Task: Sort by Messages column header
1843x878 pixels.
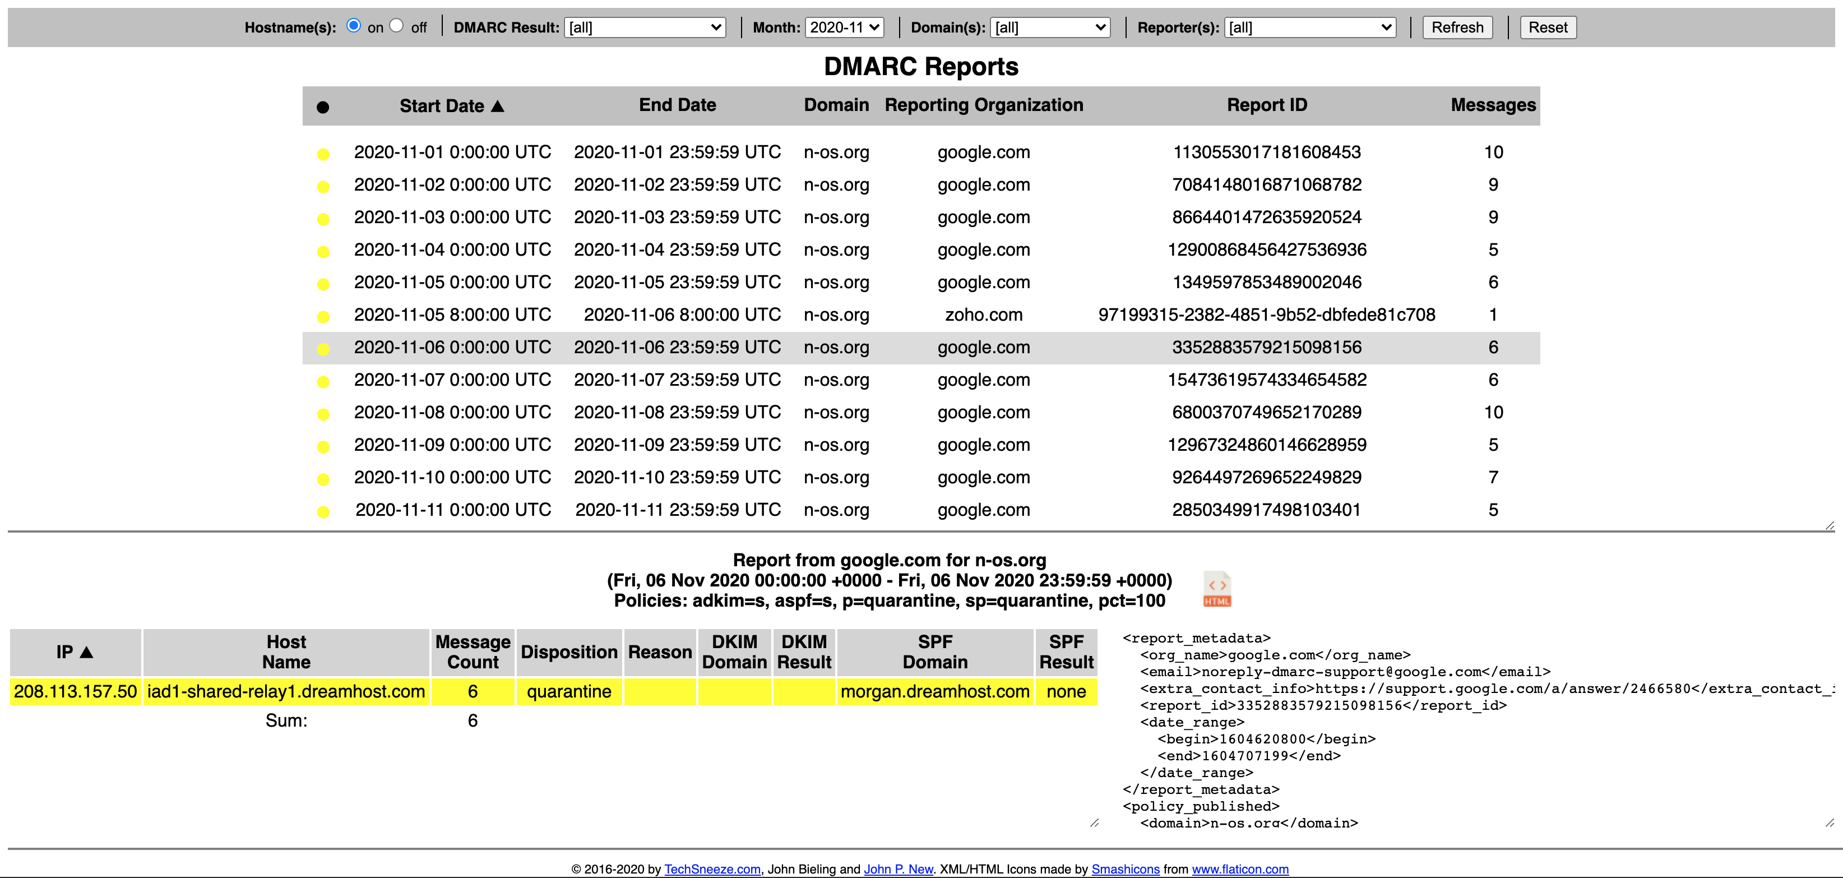Action: point(1493,105)
